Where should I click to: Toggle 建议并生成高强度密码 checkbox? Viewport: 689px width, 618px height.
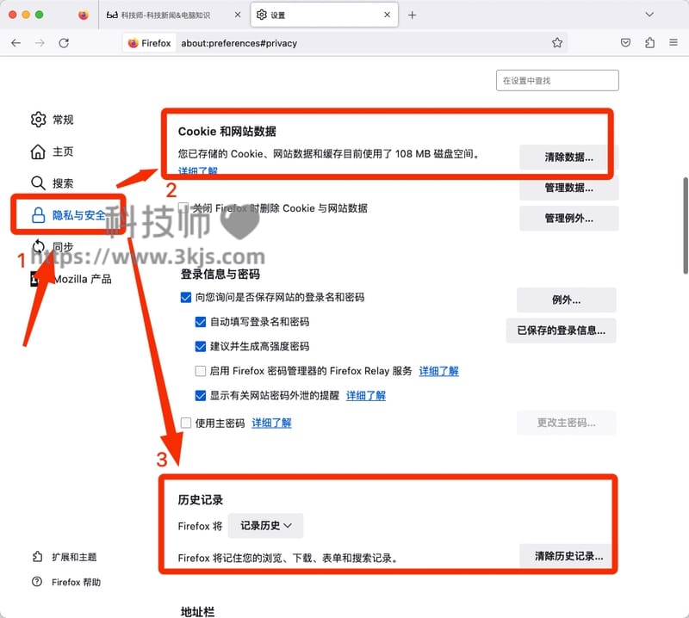tap(200, 347)
